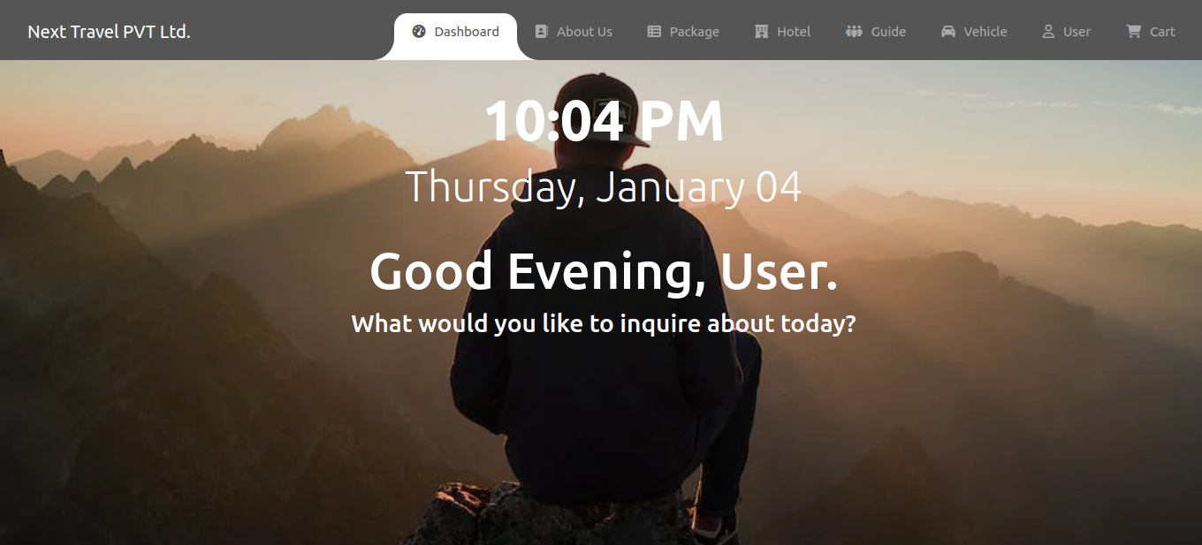Click the Hotel building icon
Viewport: 1202px width, 545px height.
pyautogui.click(x=762, y=31)
